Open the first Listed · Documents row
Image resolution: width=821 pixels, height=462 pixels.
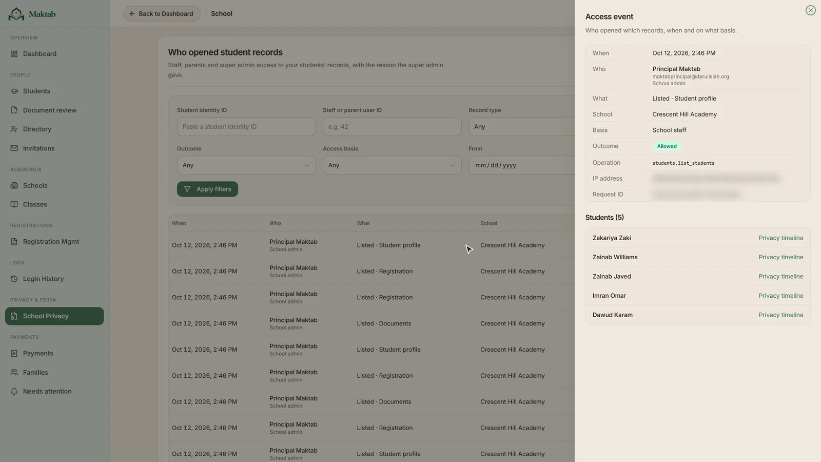coord(372,323)
